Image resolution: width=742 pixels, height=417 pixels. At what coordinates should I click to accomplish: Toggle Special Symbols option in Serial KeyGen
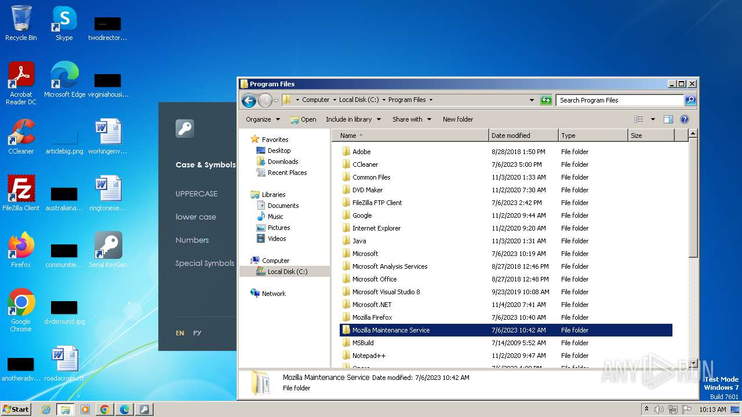205,264
